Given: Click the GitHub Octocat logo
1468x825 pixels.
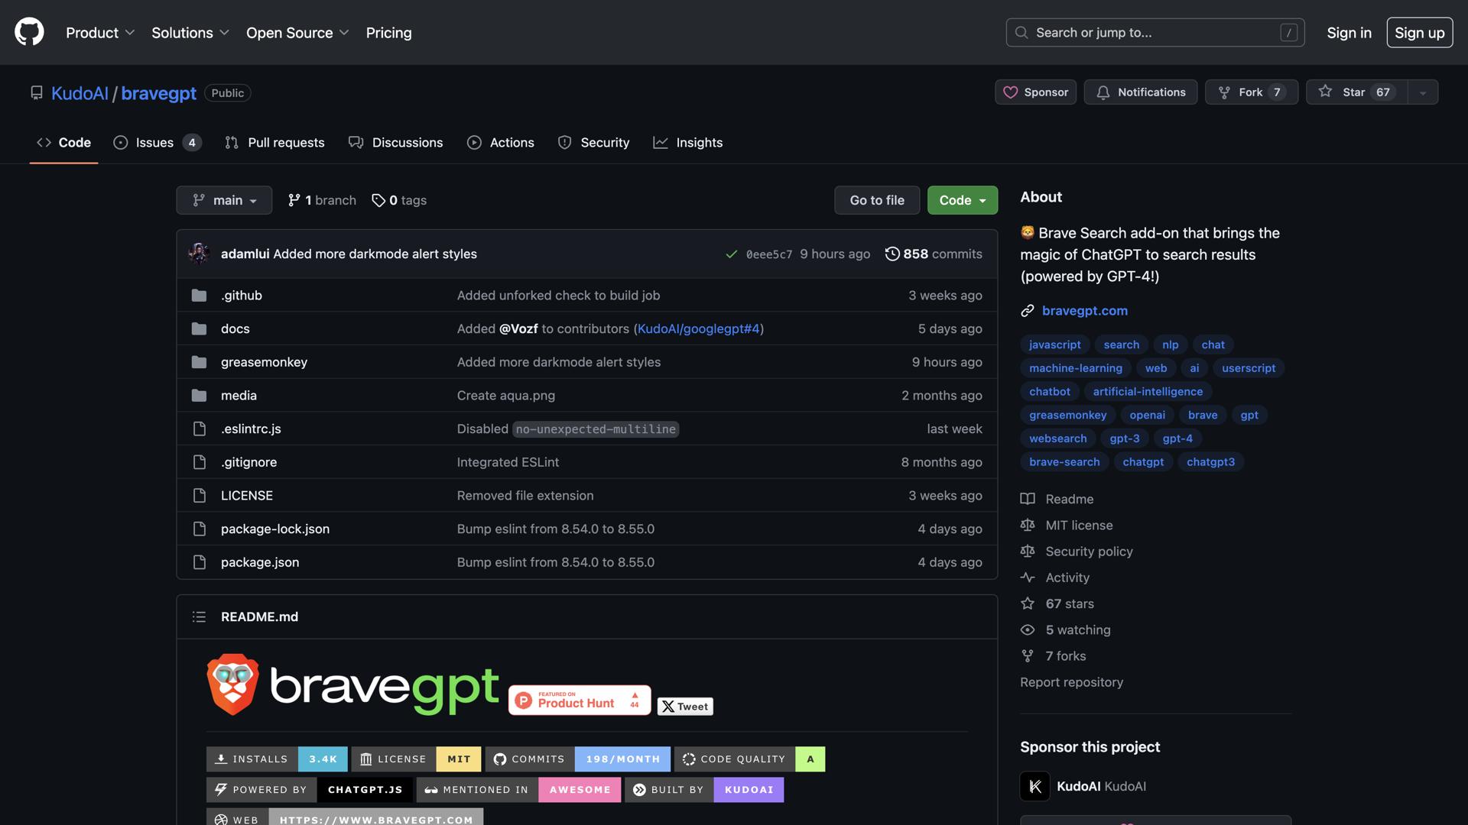Looking at the screenshot, I should click(29, 32).
